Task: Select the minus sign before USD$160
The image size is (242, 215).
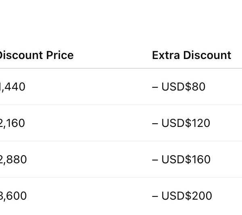Action: tap(155, 160)
